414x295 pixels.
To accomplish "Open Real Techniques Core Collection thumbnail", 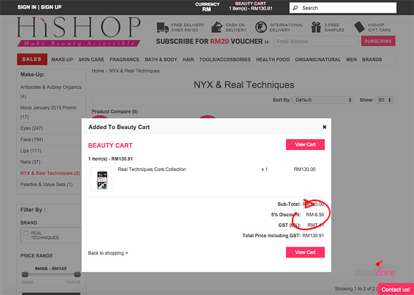I will tap(102, 179).
